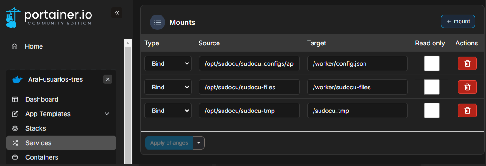Click the Home icon in sidebar

click(x=14, y=46)
